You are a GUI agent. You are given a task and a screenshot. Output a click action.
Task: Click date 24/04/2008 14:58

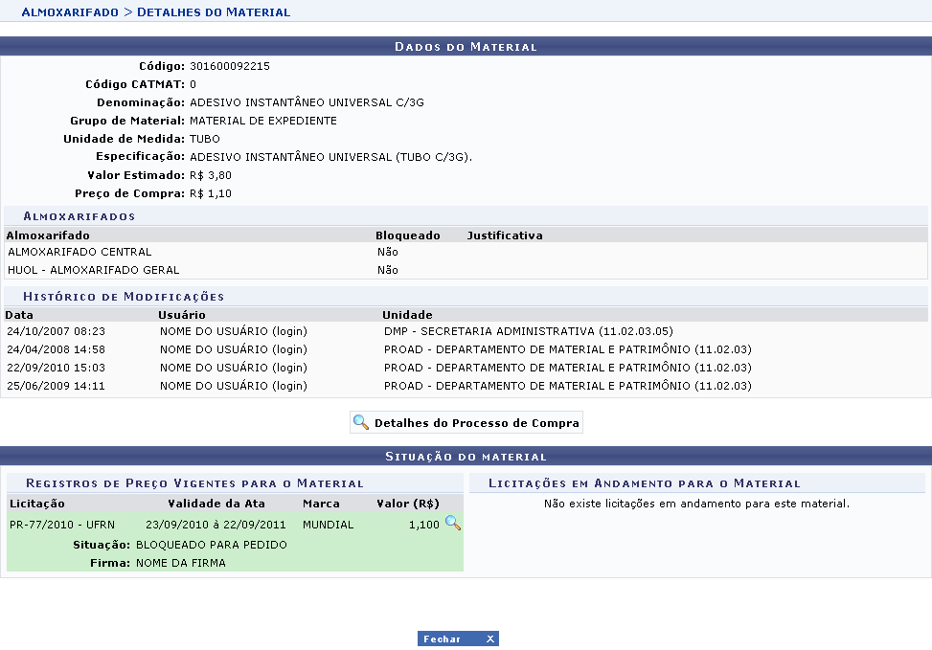[x=56, y=349]
